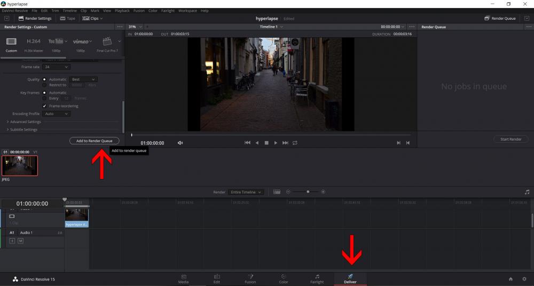Open the Fairlight menu

(x=168, y=11)
